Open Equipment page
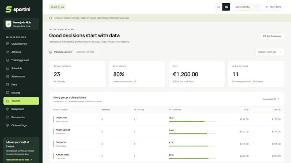This screenshot has height=163, width=291. tap(21, 109)
